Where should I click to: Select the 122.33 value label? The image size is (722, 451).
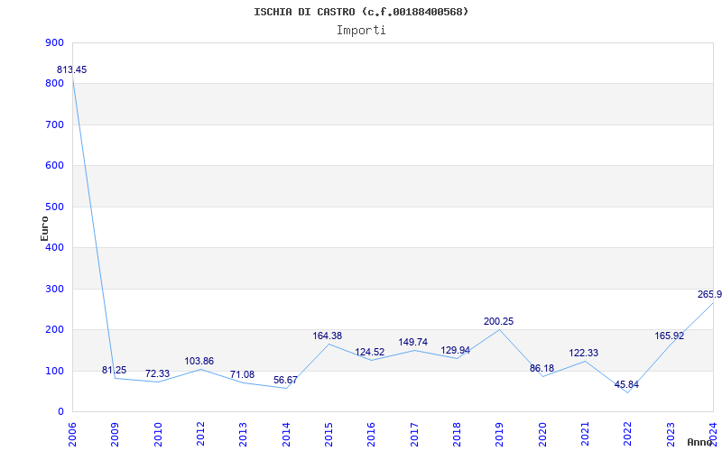[x=583, y=354]
